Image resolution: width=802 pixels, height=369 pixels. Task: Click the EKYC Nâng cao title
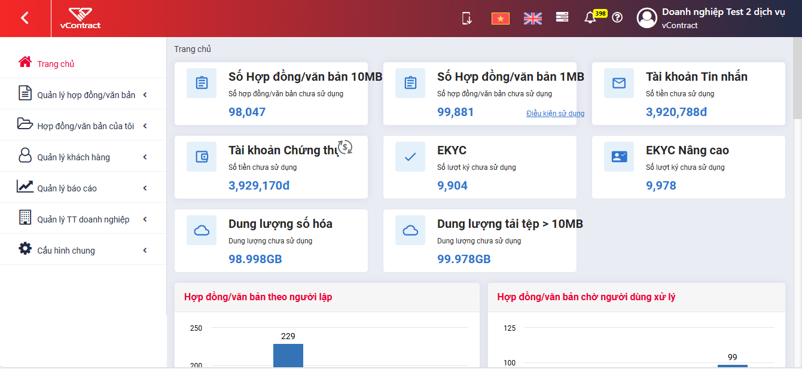(688, 150)
